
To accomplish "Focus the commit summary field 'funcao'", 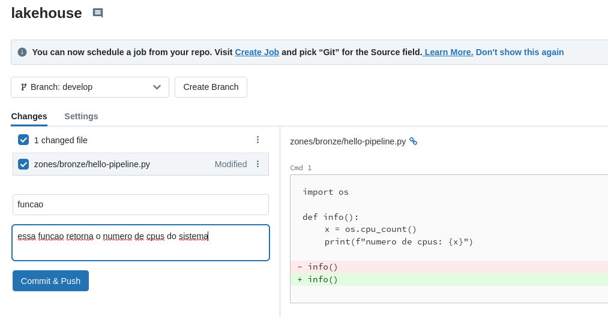I will [x=140, y=204].
